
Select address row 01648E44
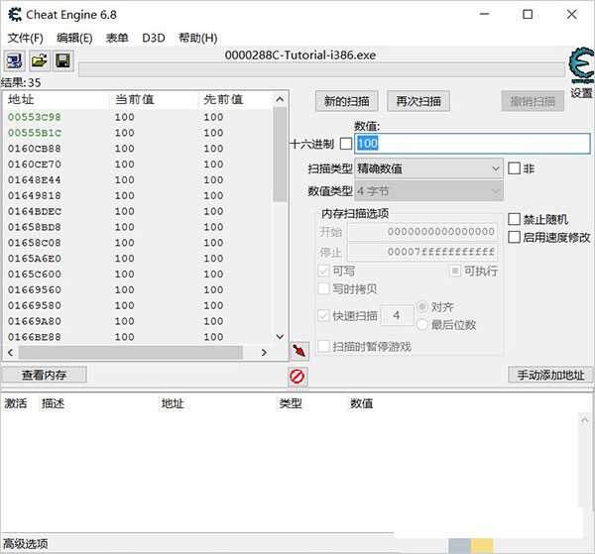coord(138,179)
